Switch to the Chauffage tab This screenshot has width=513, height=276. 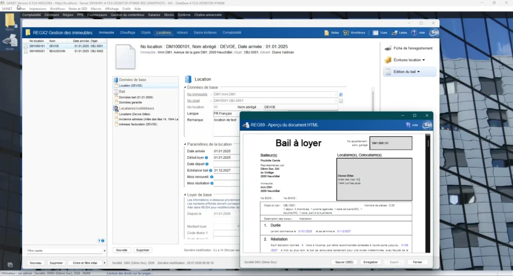pyautogui.click(x=127, y=33)
